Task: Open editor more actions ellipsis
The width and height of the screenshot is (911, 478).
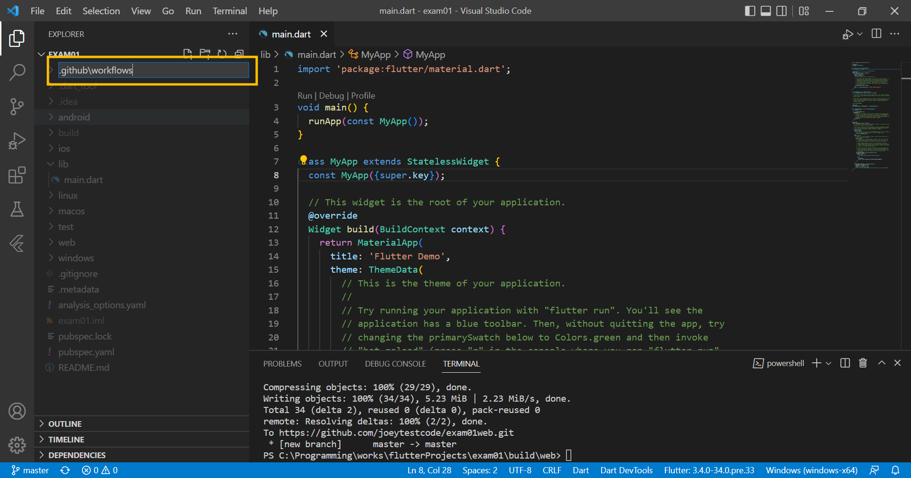Action: click(894, 34)
